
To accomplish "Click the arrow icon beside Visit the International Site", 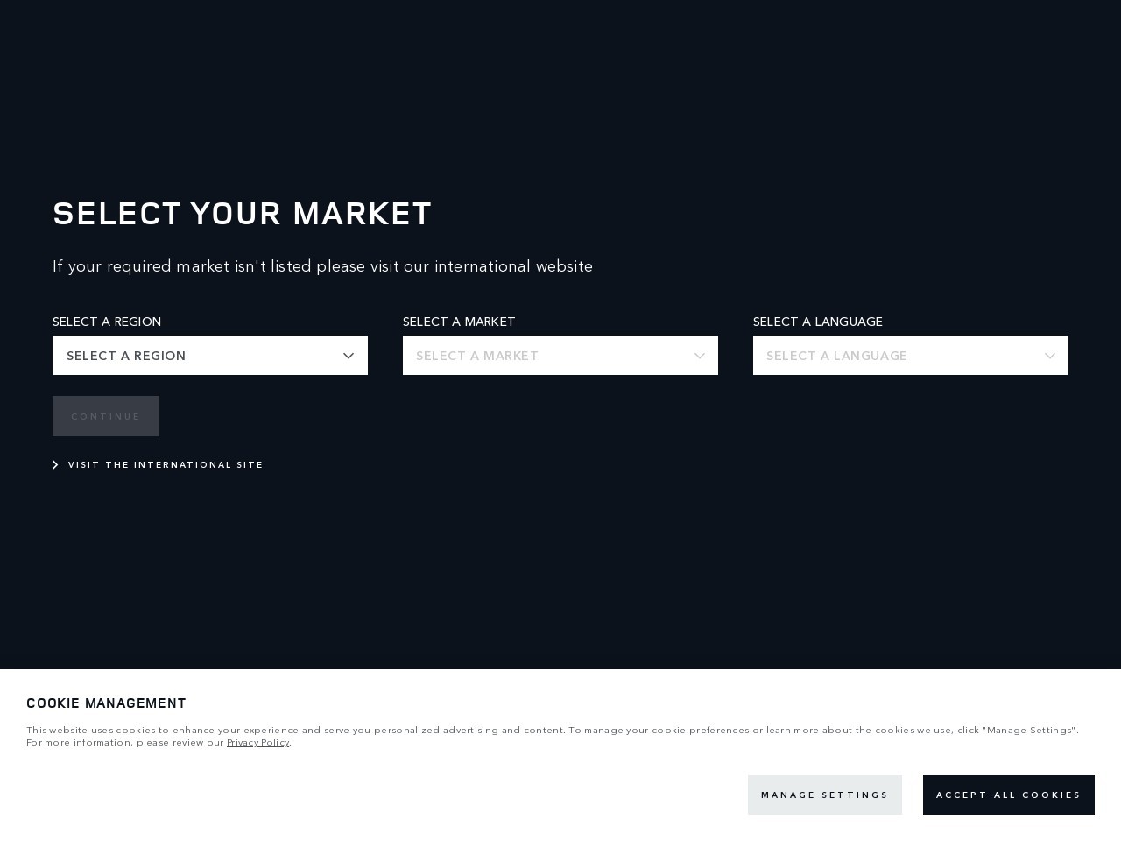I will 55,465.
